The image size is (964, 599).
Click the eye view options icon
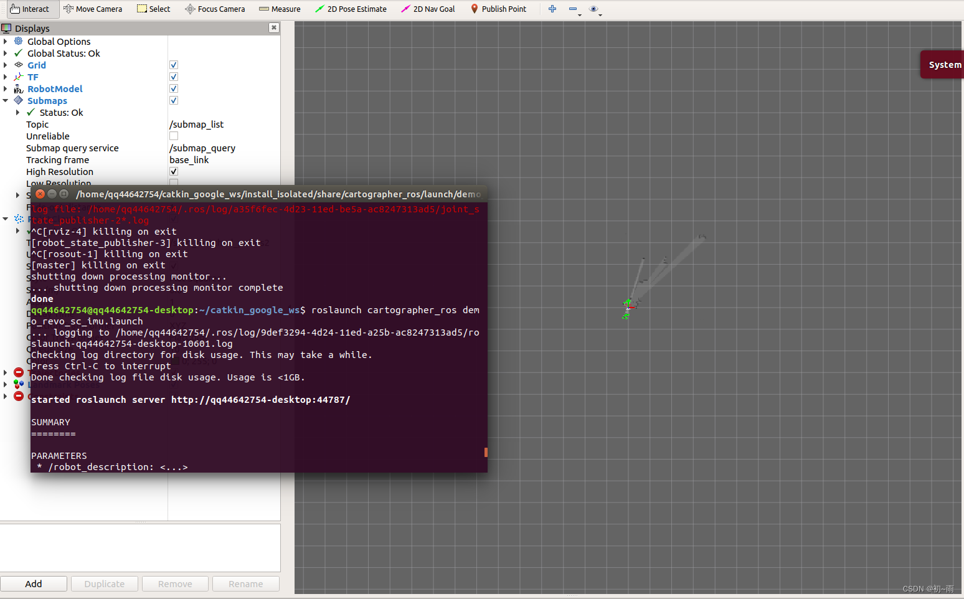click(593, 9)
